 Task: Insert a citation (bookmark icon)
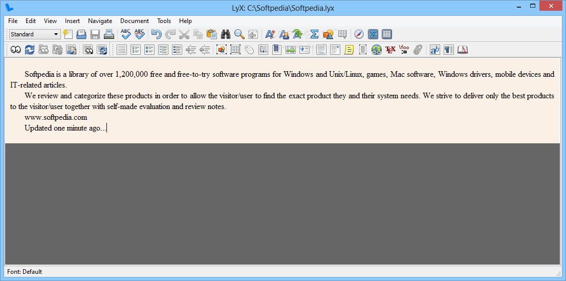[276, 50]
